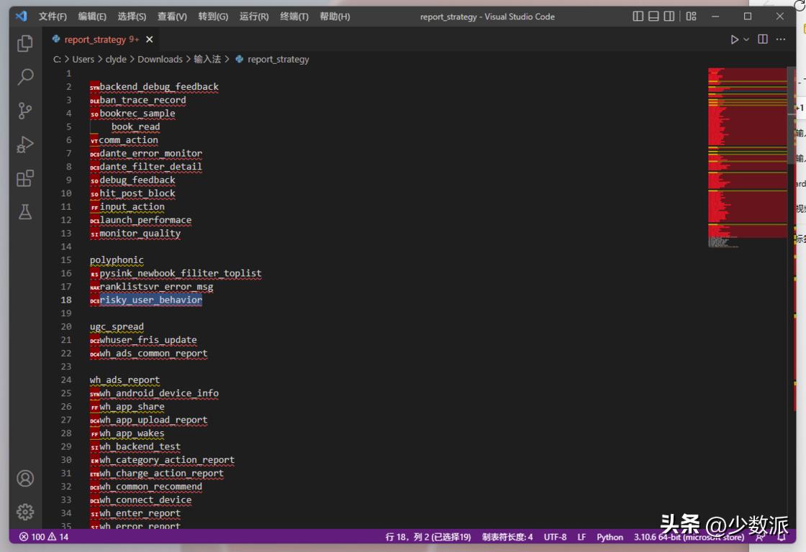806x552 pixels.
Task: Open the editor more actions ellipsis menu
Action: click(781, 40)
